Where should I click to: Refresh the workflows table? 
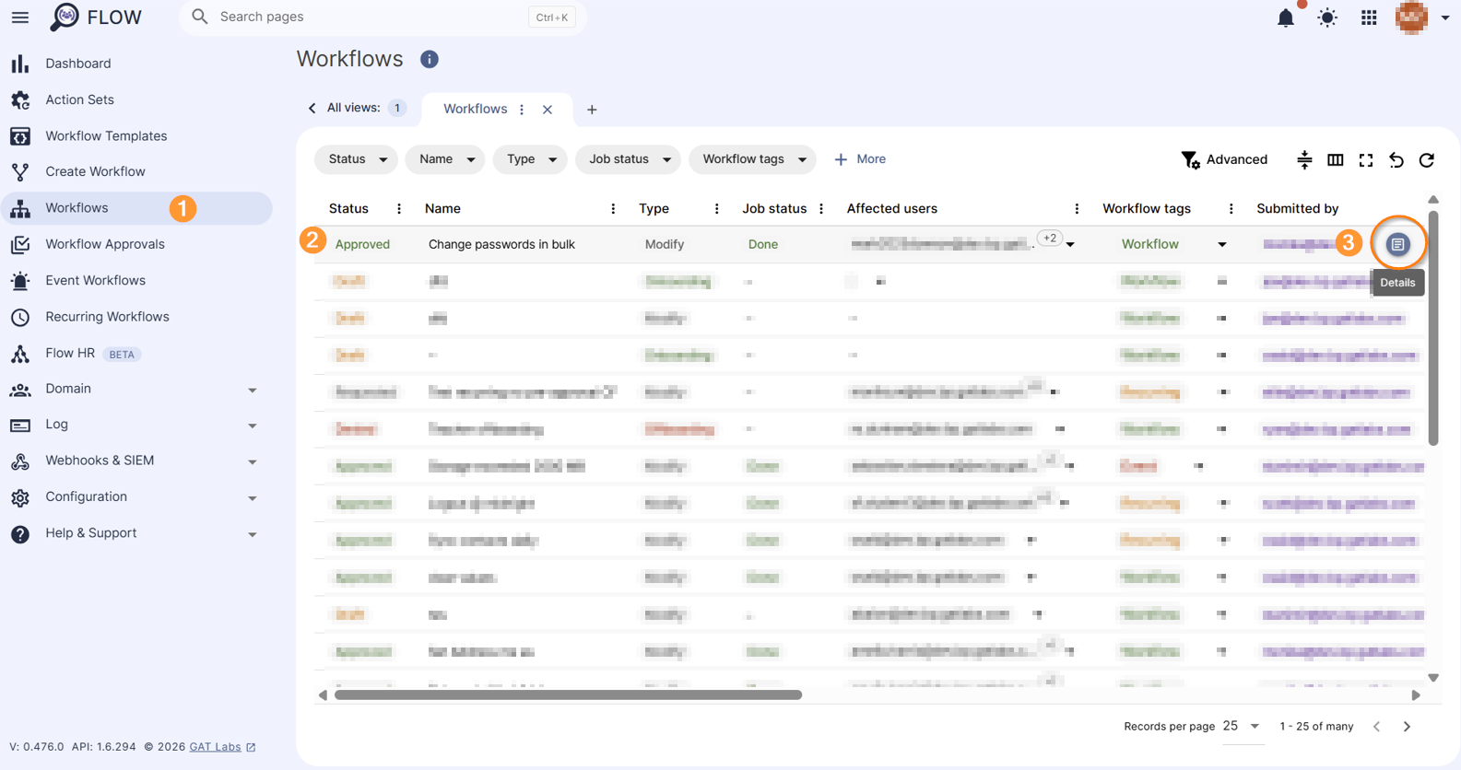pos(1427,160)
